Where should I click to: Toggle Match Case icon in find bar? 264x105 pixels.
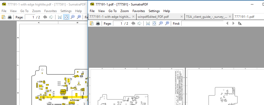tap(240, 23)
